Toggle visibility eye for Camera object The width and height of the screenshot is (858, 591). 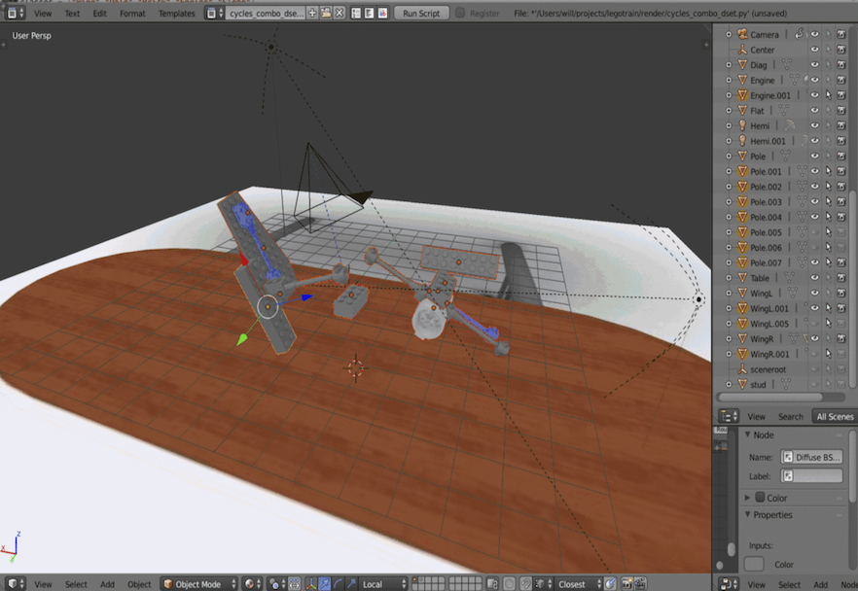(814, 34)
